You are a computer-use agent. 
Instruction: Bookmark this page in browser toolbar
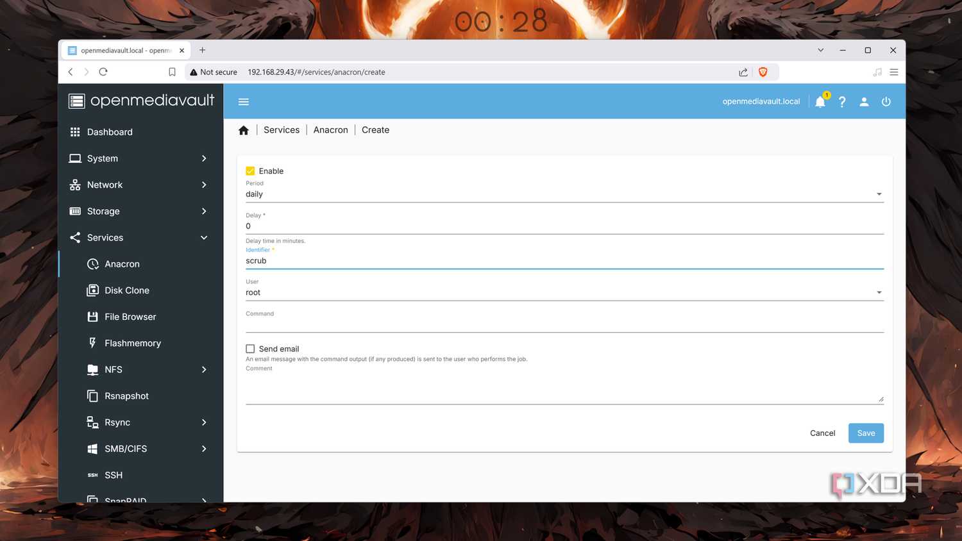172,72
